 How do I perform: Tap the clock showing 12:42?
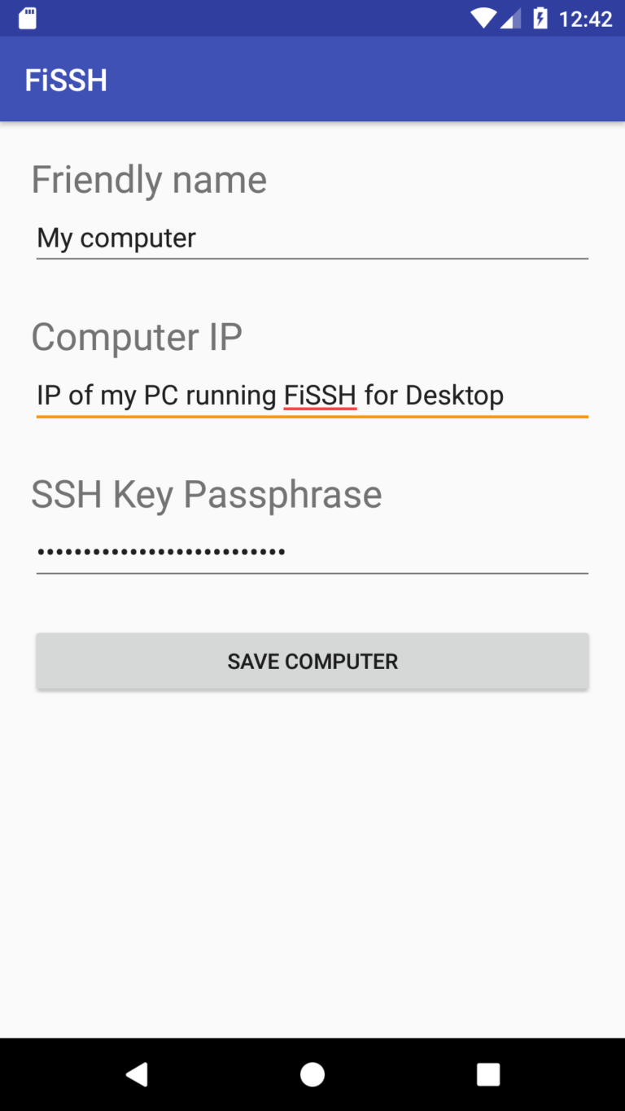pos(588,18)
